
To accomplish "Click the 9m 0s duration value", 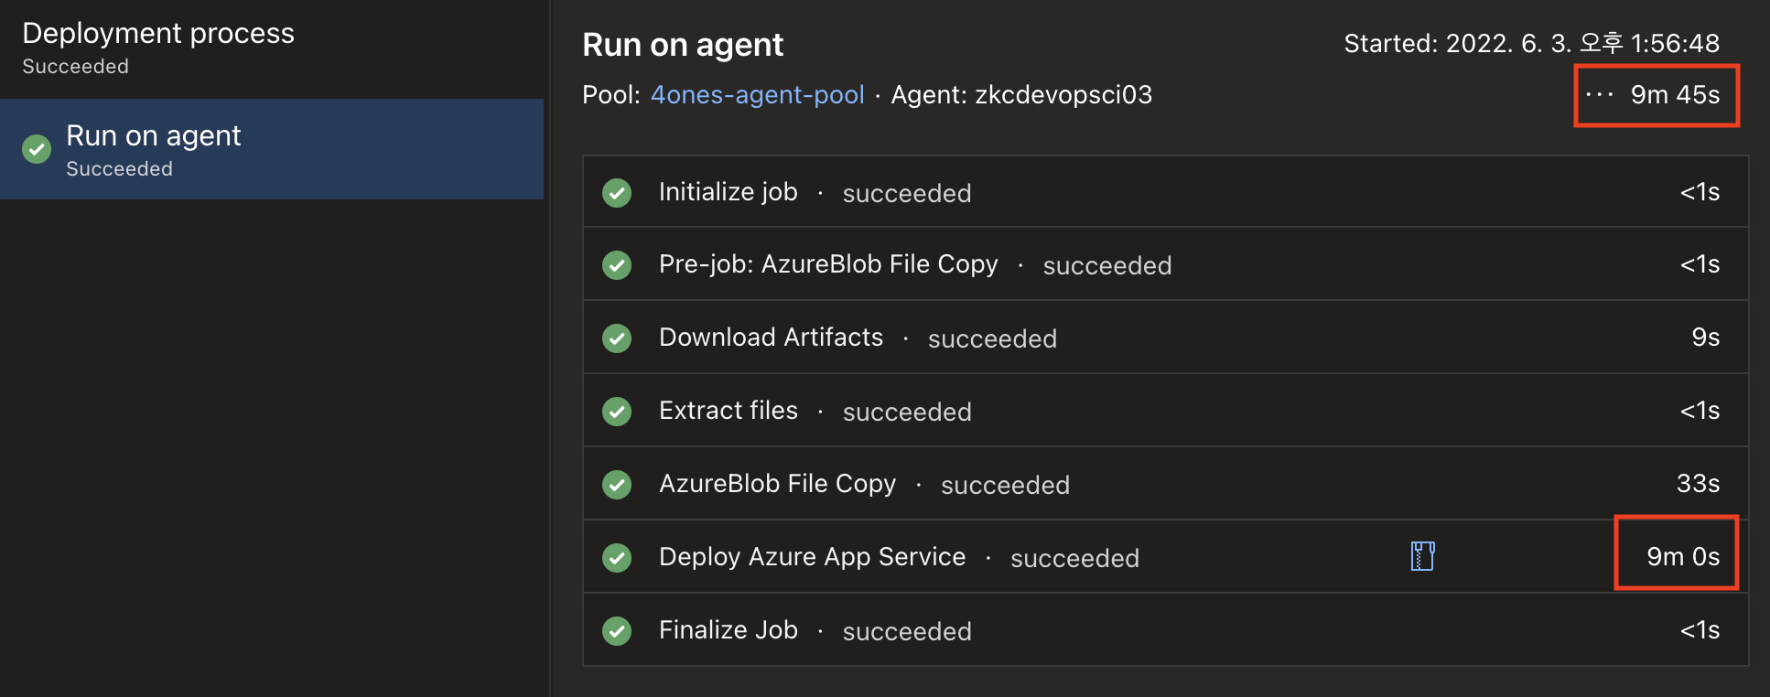I will pos(1683,557).
